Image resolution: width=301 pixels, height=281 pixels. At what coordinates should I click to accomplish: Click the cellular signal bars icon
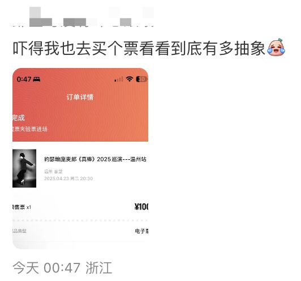pos(119,79)
